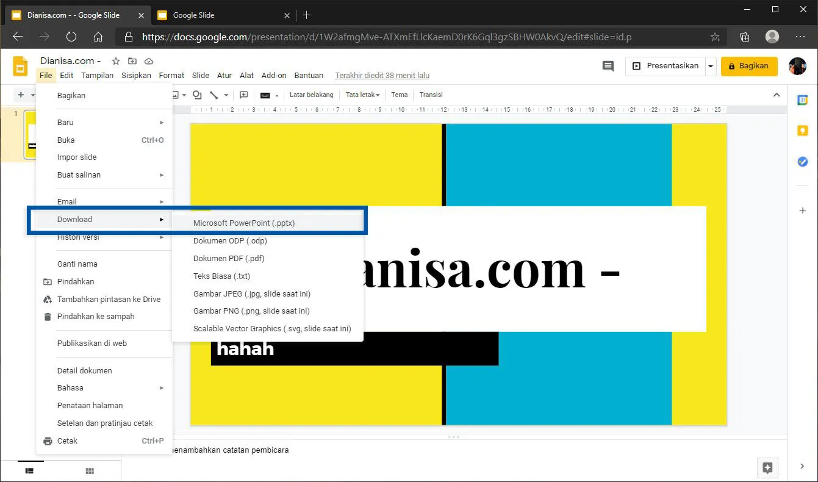
Task: Expand the Tata letak dropdown
Action: (362, 95)
